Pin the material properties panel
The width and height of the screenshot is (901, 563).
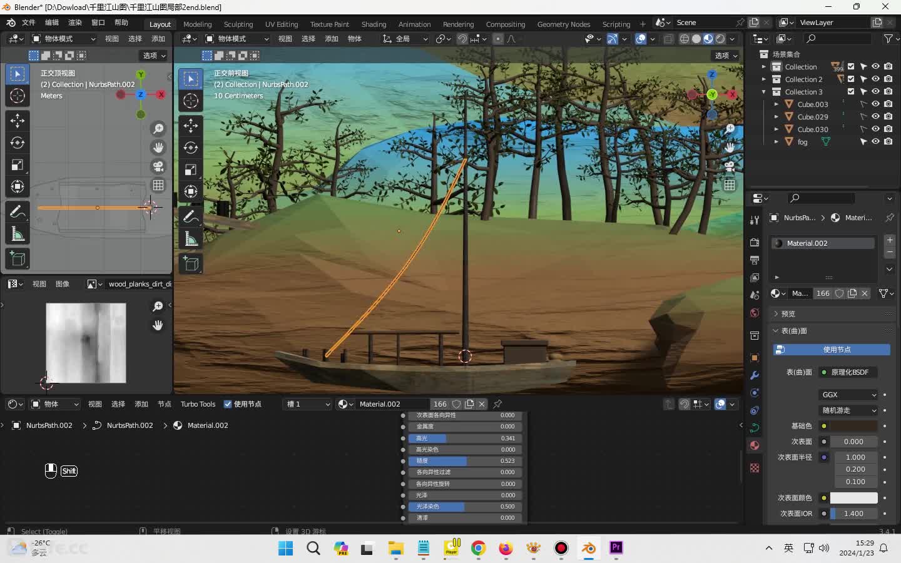click(890, 218)
